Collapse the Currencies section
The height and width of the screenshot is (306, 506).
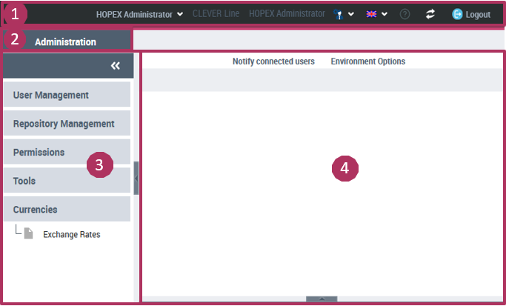(x=67, y=210)
